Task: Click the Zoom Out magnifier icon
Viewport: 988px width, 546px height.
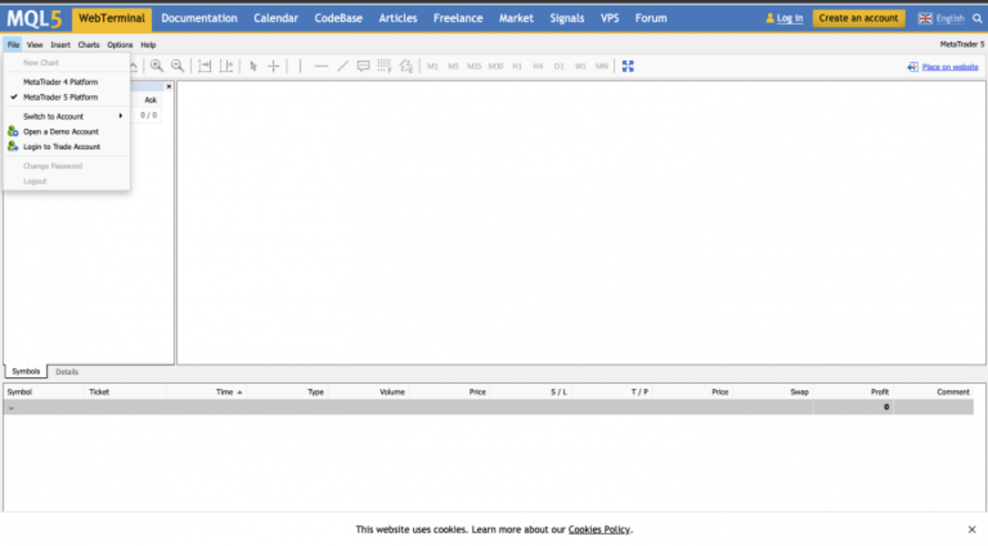Action: coord(178,66)
